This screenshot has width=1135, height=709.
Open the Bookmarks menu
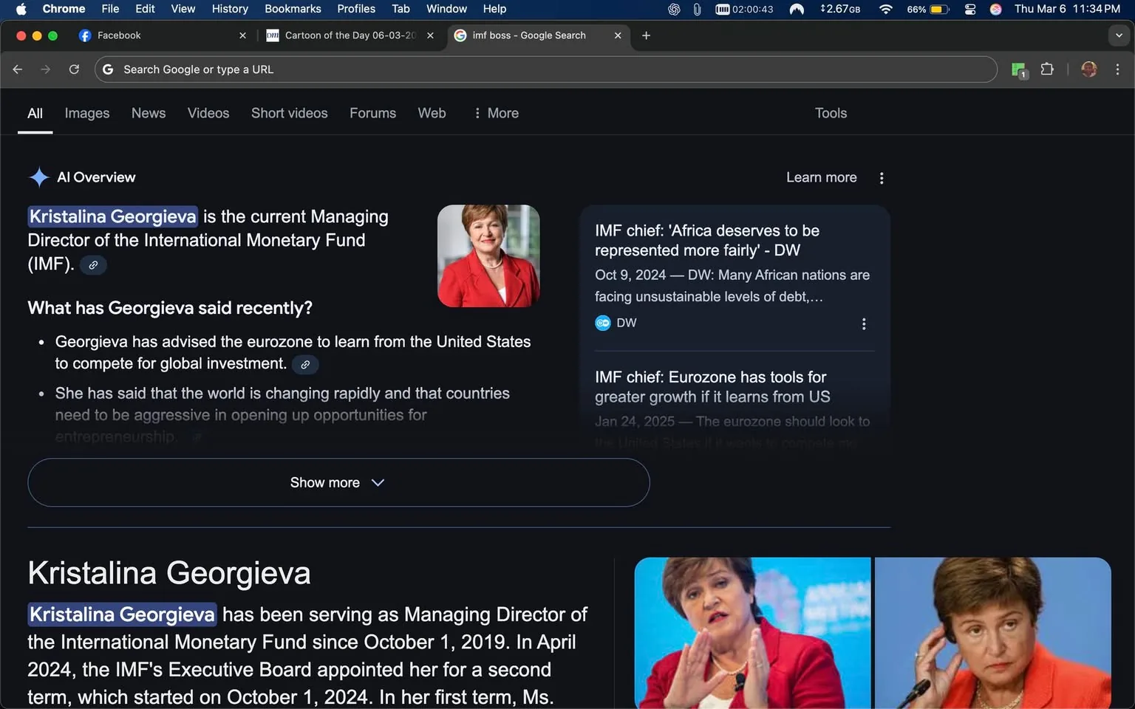(x=292, y=9)
